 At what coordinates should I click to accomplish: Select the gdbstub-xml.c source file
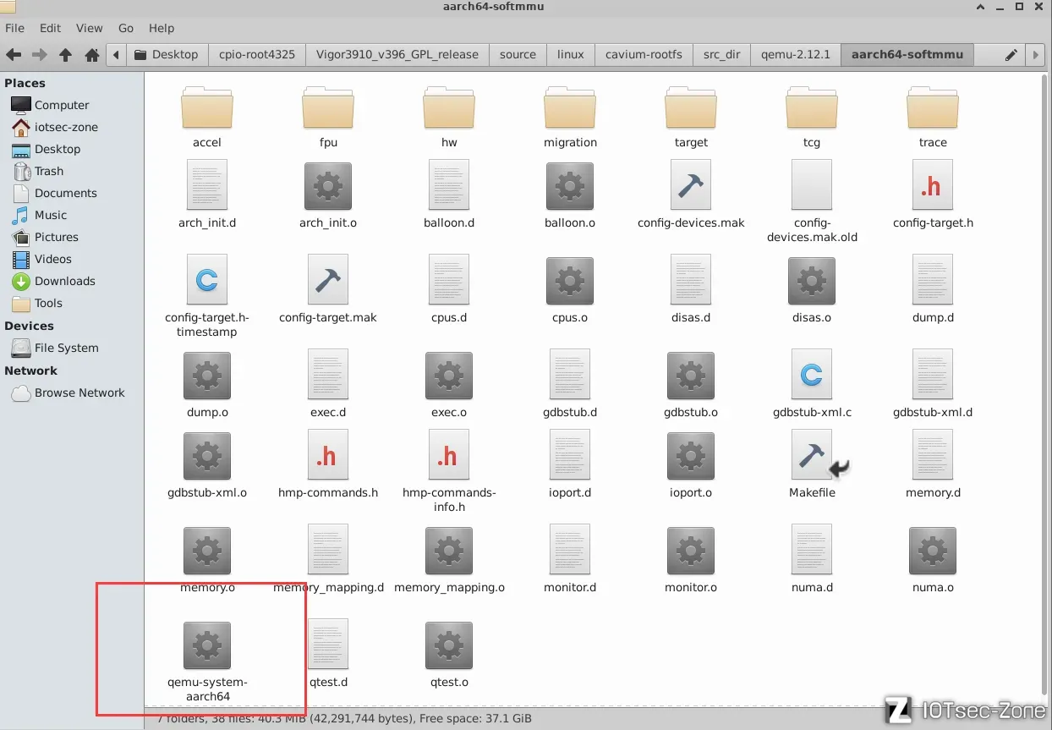tap(812, 376)
